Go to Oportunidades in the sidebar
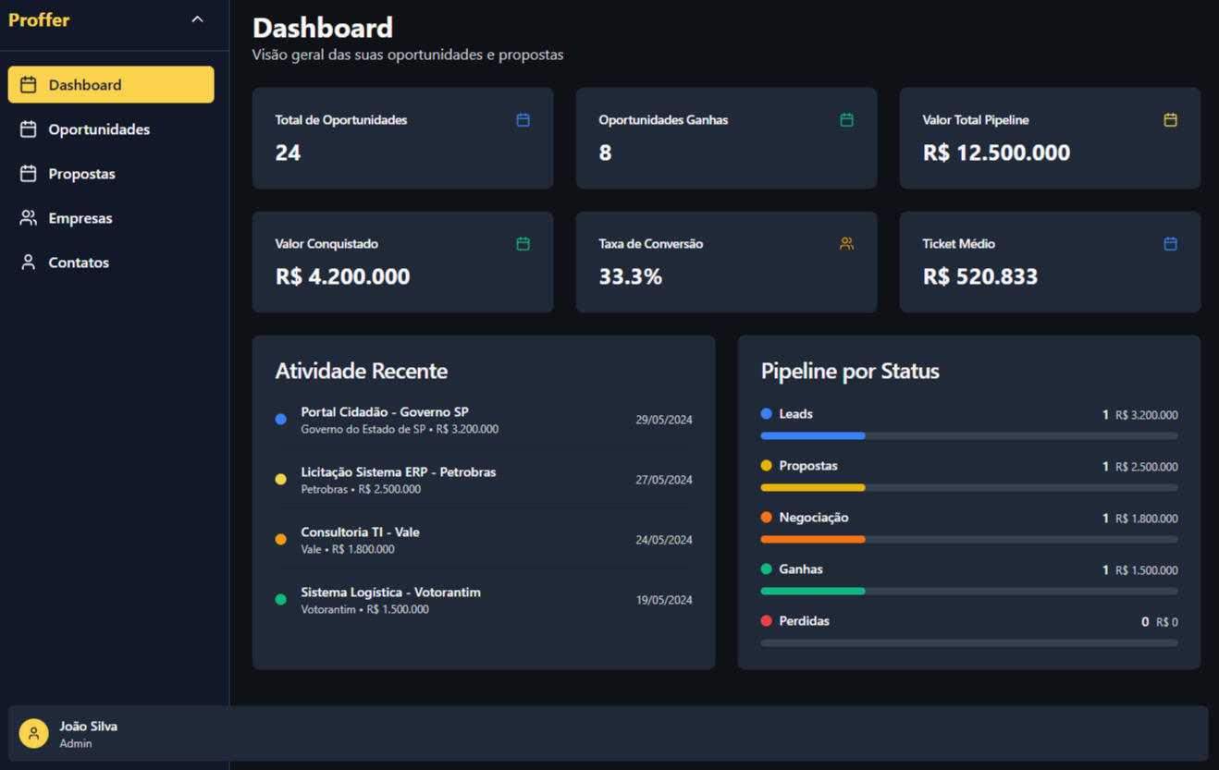 point(98,129)
